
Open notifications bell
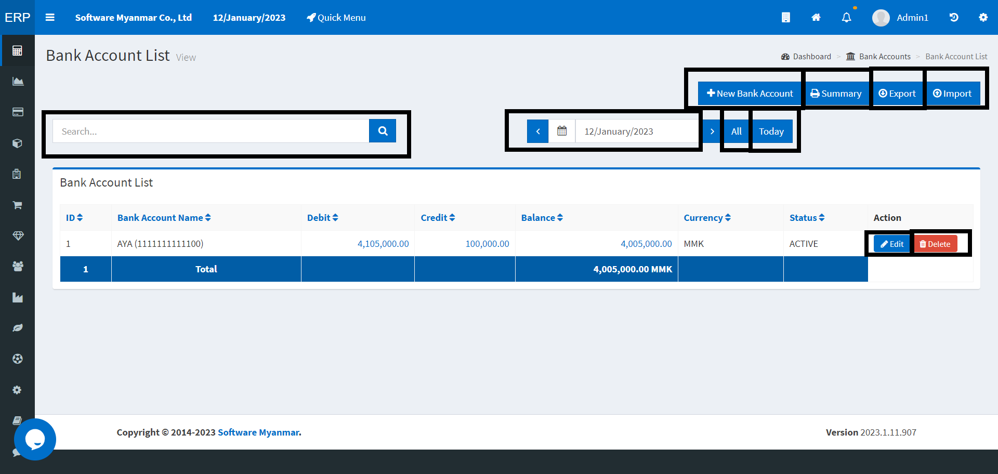pyautogui.click(x=847, y=18)
